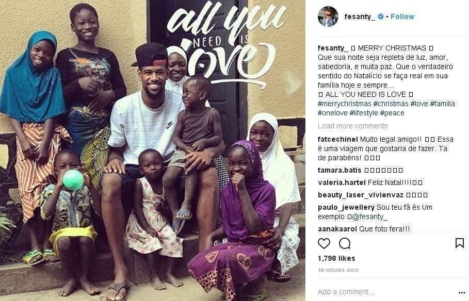
Task: Open the 16 hours ago timestamp
Action: 338,270
